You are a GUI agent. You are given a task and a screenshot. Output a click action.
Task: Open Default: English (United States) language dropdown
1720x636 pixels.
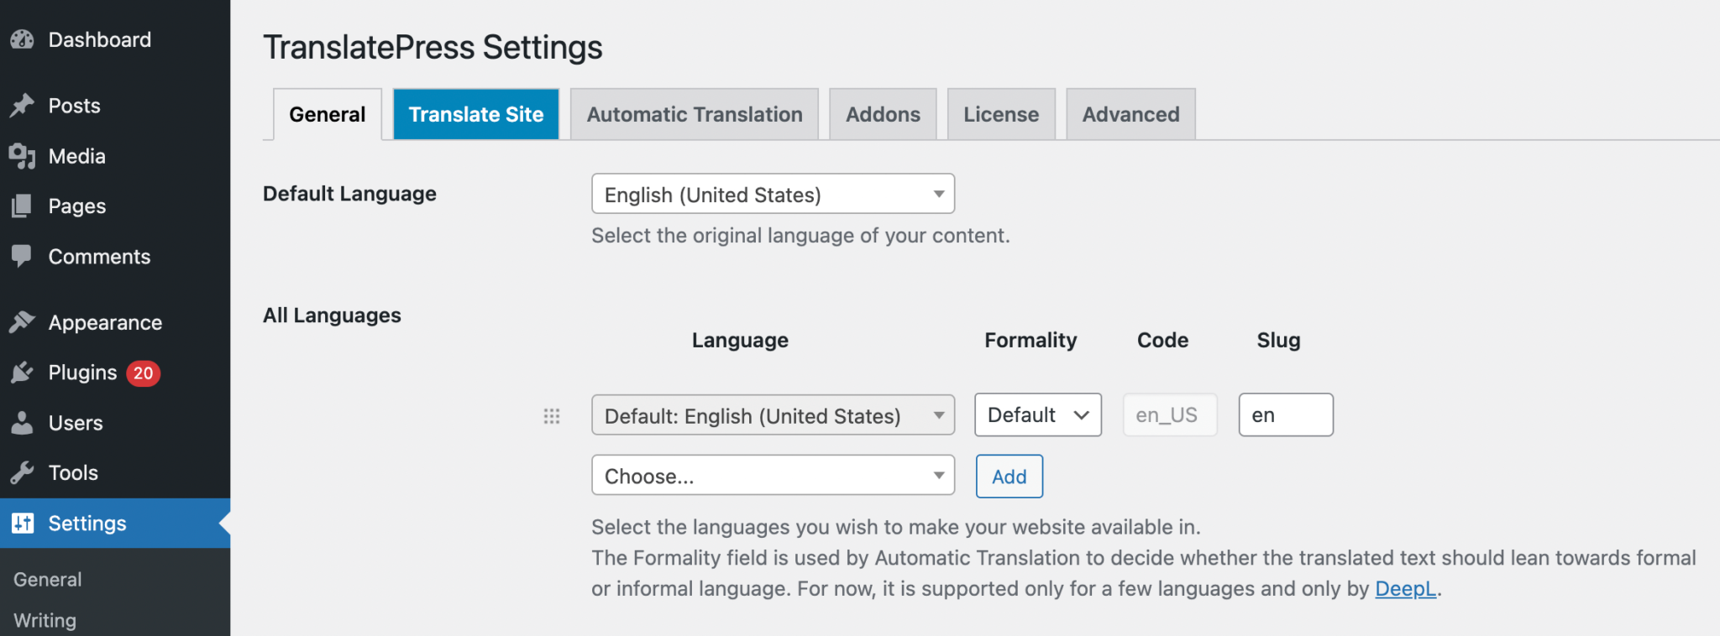tap(773, 415)
